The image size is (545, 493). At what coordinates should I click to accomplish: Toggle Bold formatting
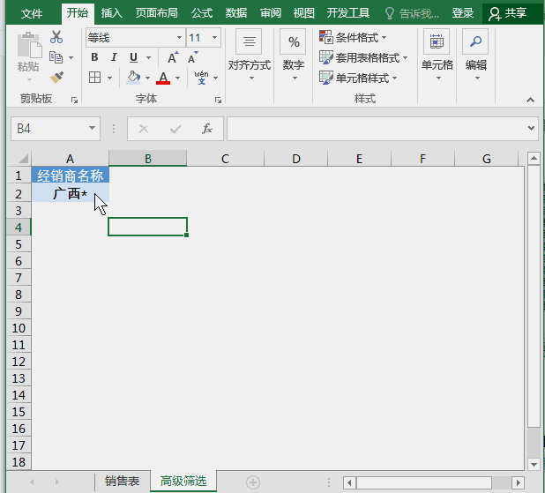(94, 57)
